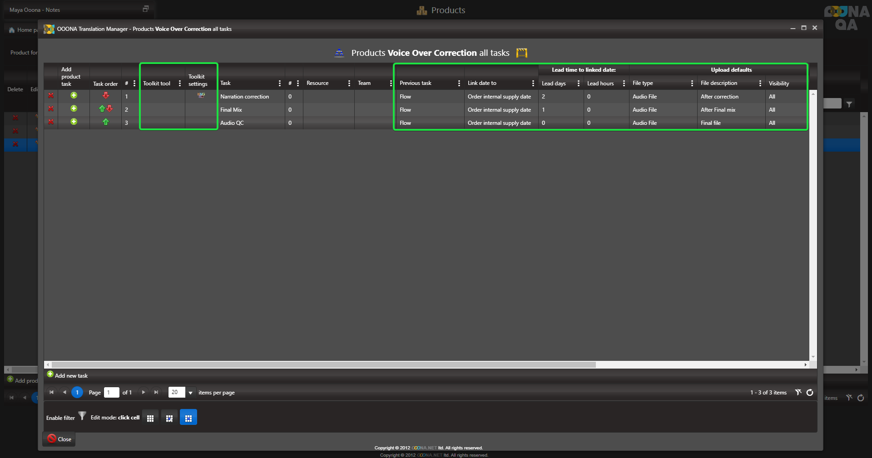Screen dimensions: 872x458
Task: Click the filter funnel icon beside Enable filter
Action: 82,416
